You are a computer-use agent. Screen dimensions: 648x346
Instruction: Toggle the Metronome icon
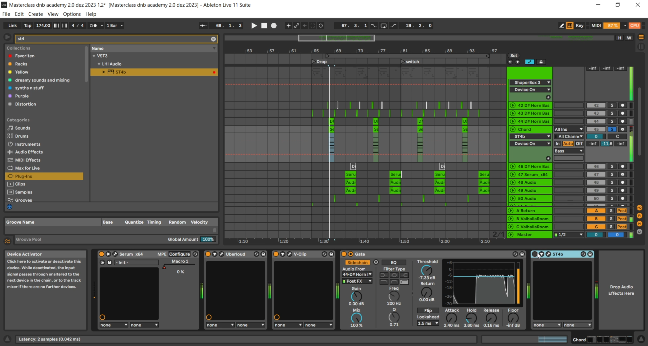(93, 26)
